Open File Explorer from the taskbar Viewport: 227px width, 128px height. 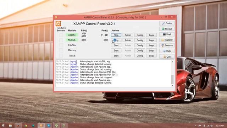[10, 126]
